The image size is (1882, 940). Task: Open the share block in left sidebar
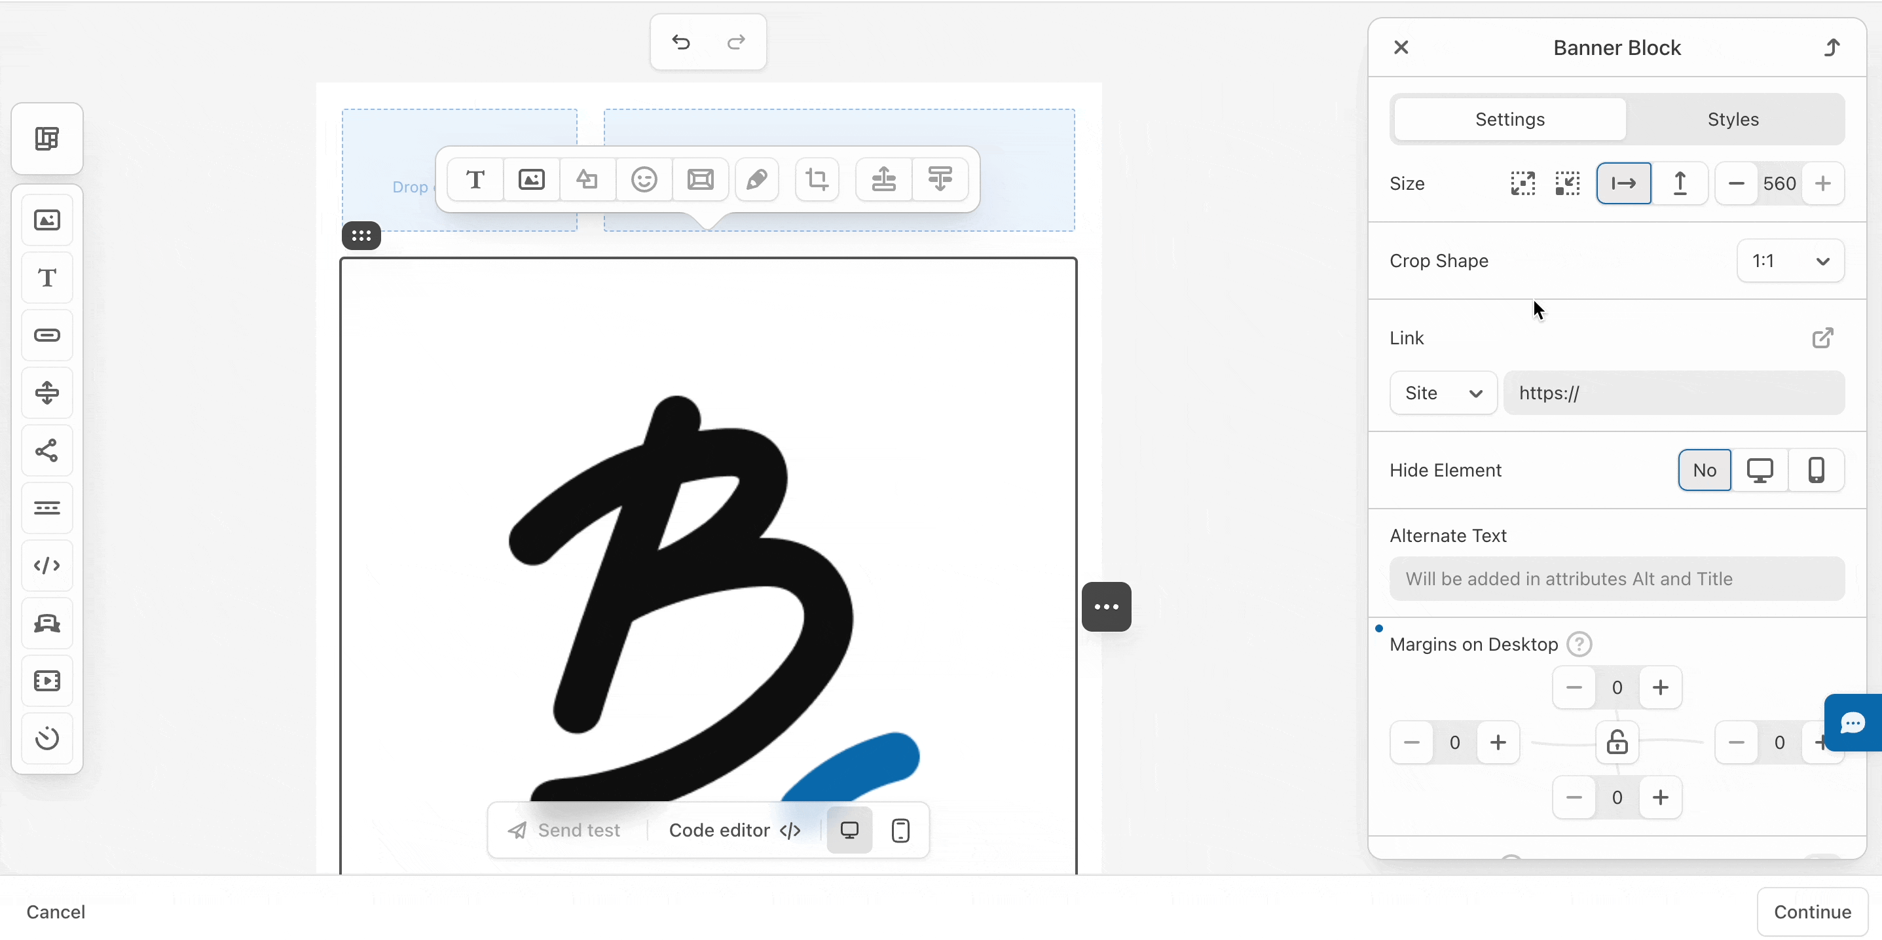pos(46,450)
